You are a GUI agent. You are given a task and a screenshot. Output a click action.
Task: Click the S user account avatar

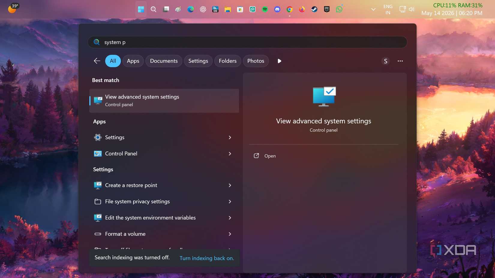click(385, 61)
